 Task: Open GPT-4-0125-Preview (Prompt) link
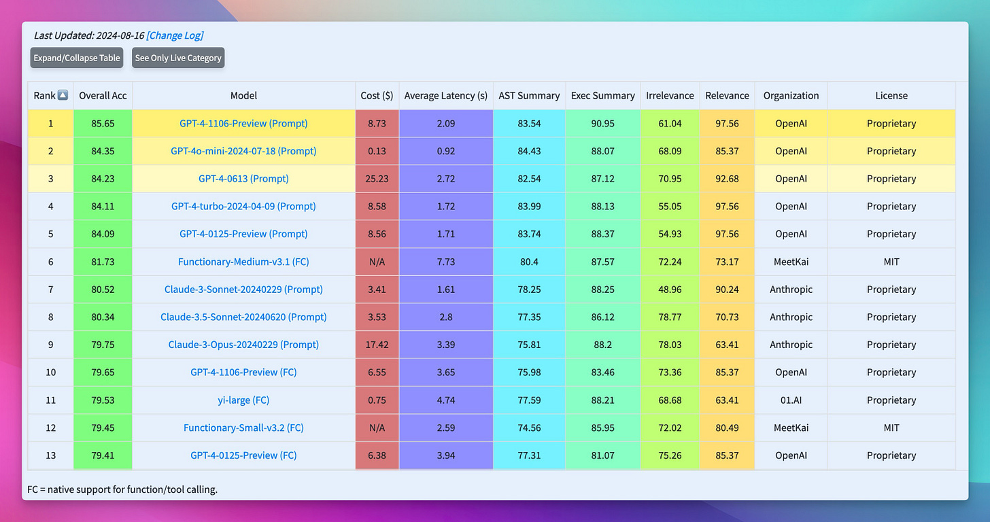243,234
